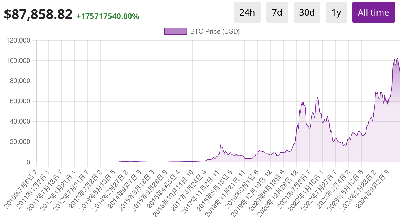Select the 24h time range
This screenshot has width=404, height=220.
click(247, 12)
